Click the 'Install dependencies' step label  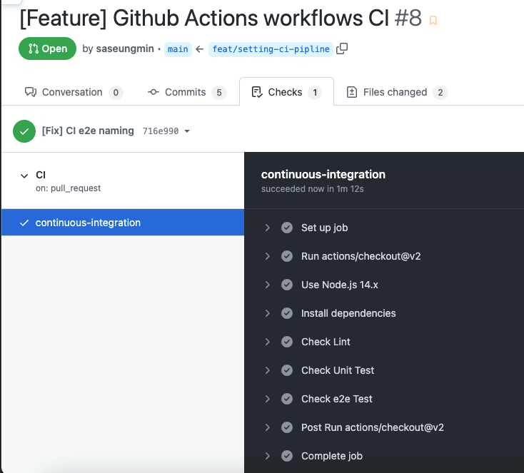(348, 313)
